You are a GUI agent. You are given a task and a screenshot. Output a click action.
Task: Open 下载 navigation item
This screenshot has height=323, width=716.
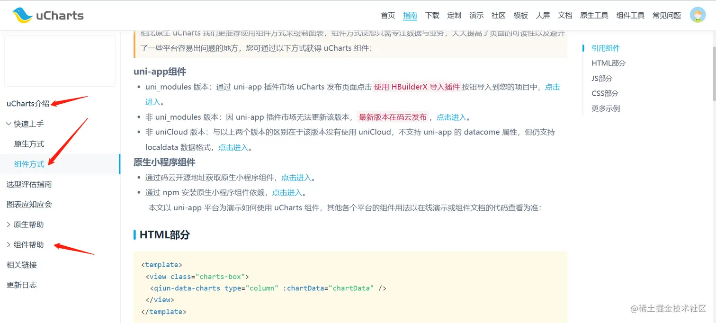[432, 16]
